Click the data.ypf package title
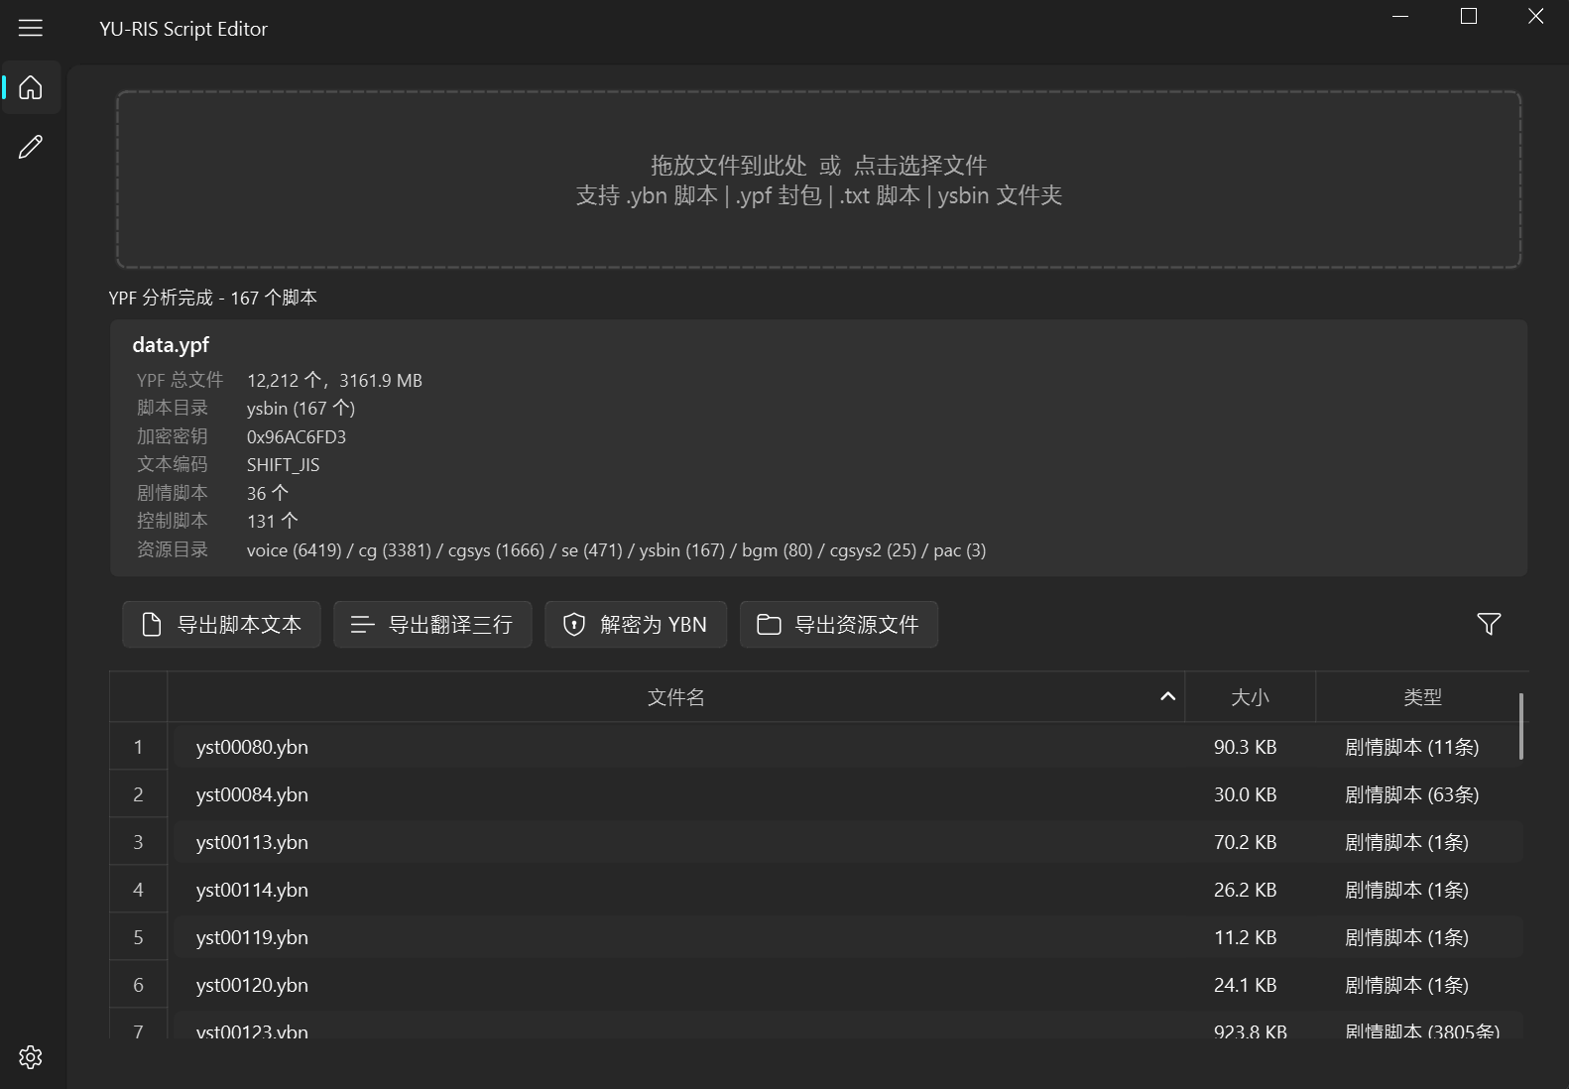Viewport: 1569px width, 1089px height. [171, 345]
